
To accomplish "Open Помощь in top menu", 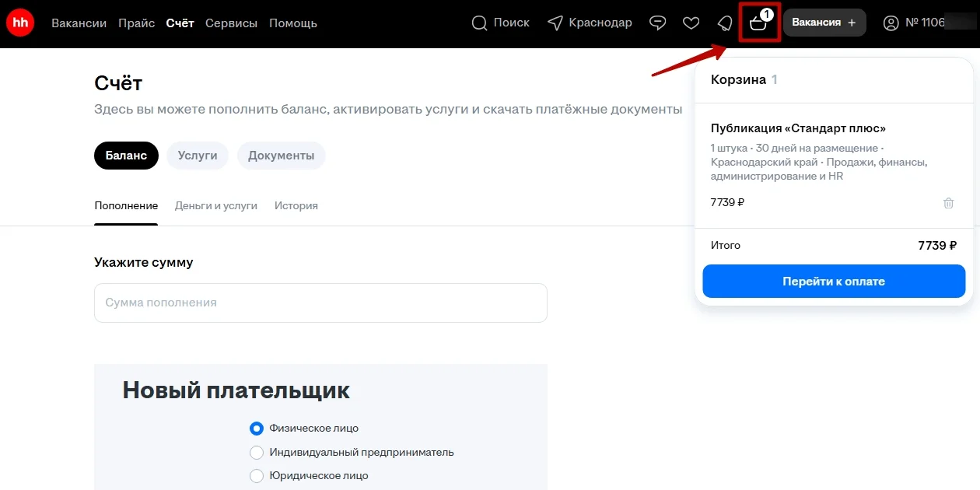I will pyautogui.click(x=293, y=23).
